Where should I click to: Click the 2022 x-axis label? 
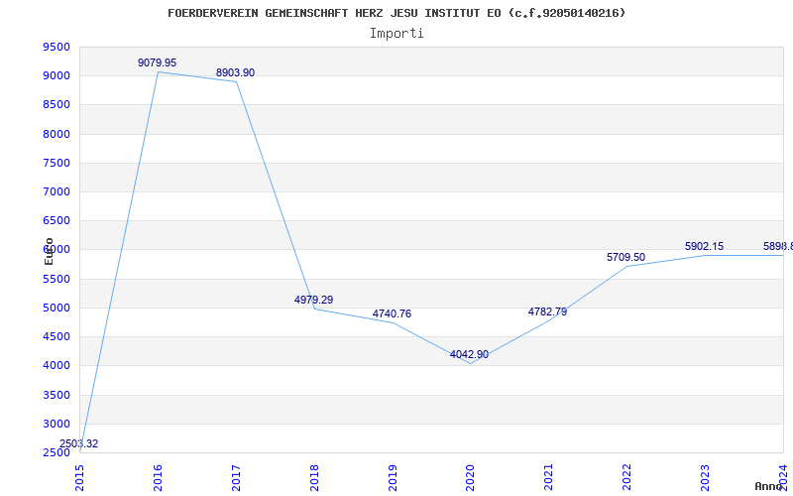coord(627,477)
